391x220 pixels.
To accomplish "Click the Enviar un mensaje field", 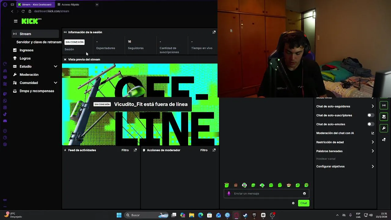I will [267, 193].
